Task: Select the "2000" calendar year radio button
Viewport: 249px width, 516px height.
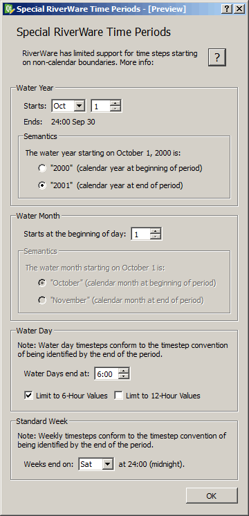Action: [42, 169]
